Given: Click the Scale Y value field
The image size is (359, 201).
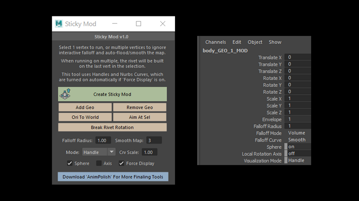Looking at the screenshot, I should click(298, 105).
